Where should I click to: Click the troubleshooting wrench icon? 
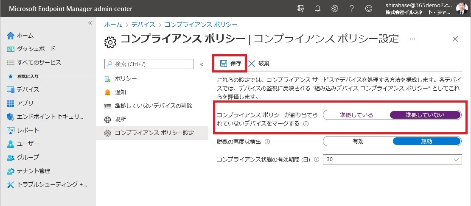pos(11,185)
